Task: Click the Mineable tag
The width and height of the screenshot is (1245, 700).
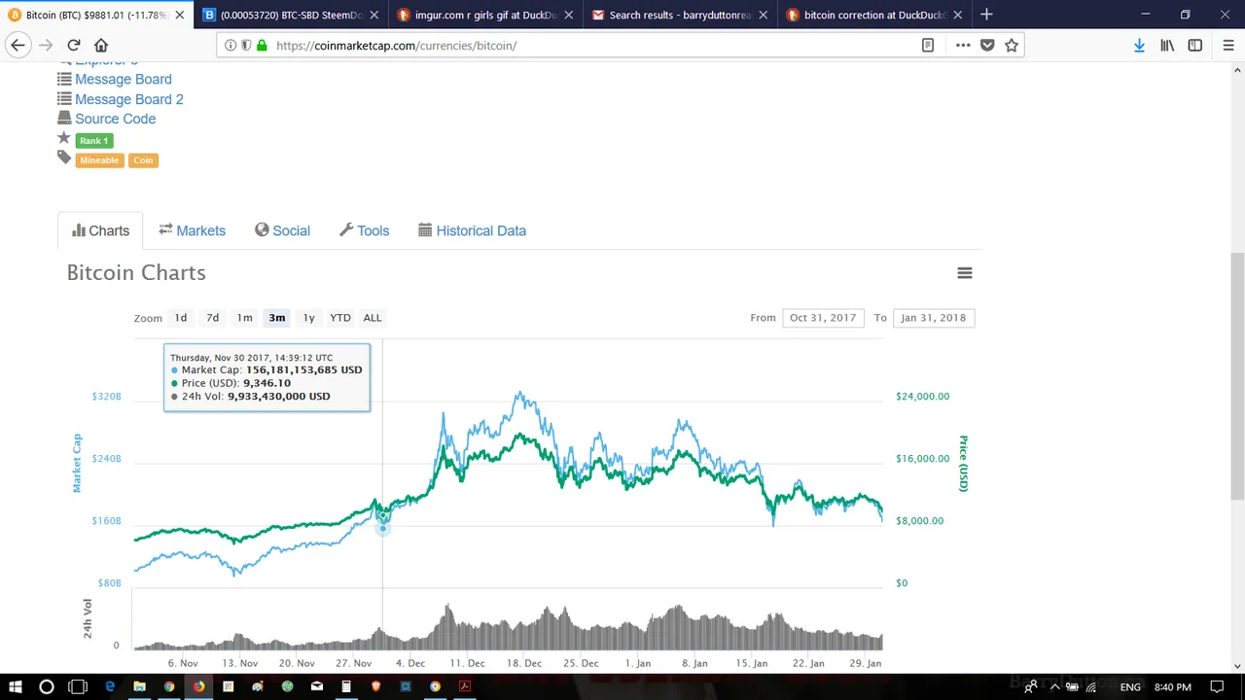Action: point(99,160)
